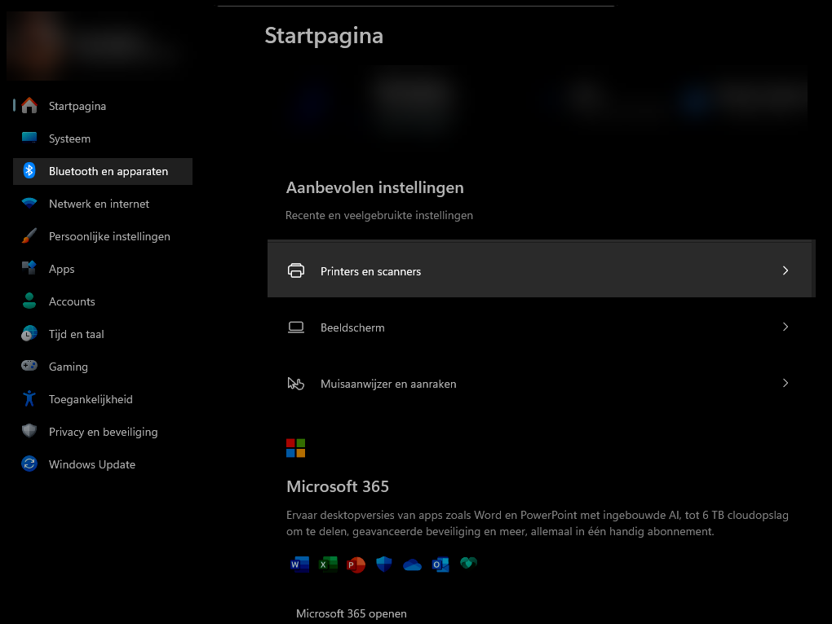Image resolution: width=832 pixels, height=624 pixels.
Task: Open the Accounts settings page
Action: coord(72,301)
